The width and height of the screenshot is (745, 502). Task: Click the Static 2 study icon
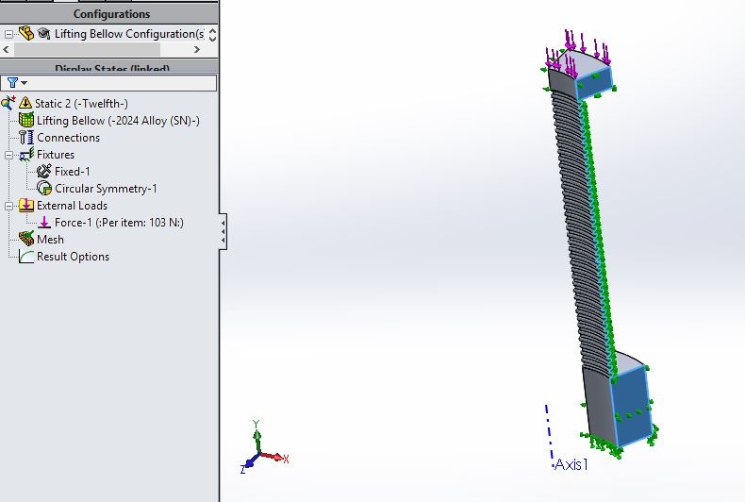8,103
